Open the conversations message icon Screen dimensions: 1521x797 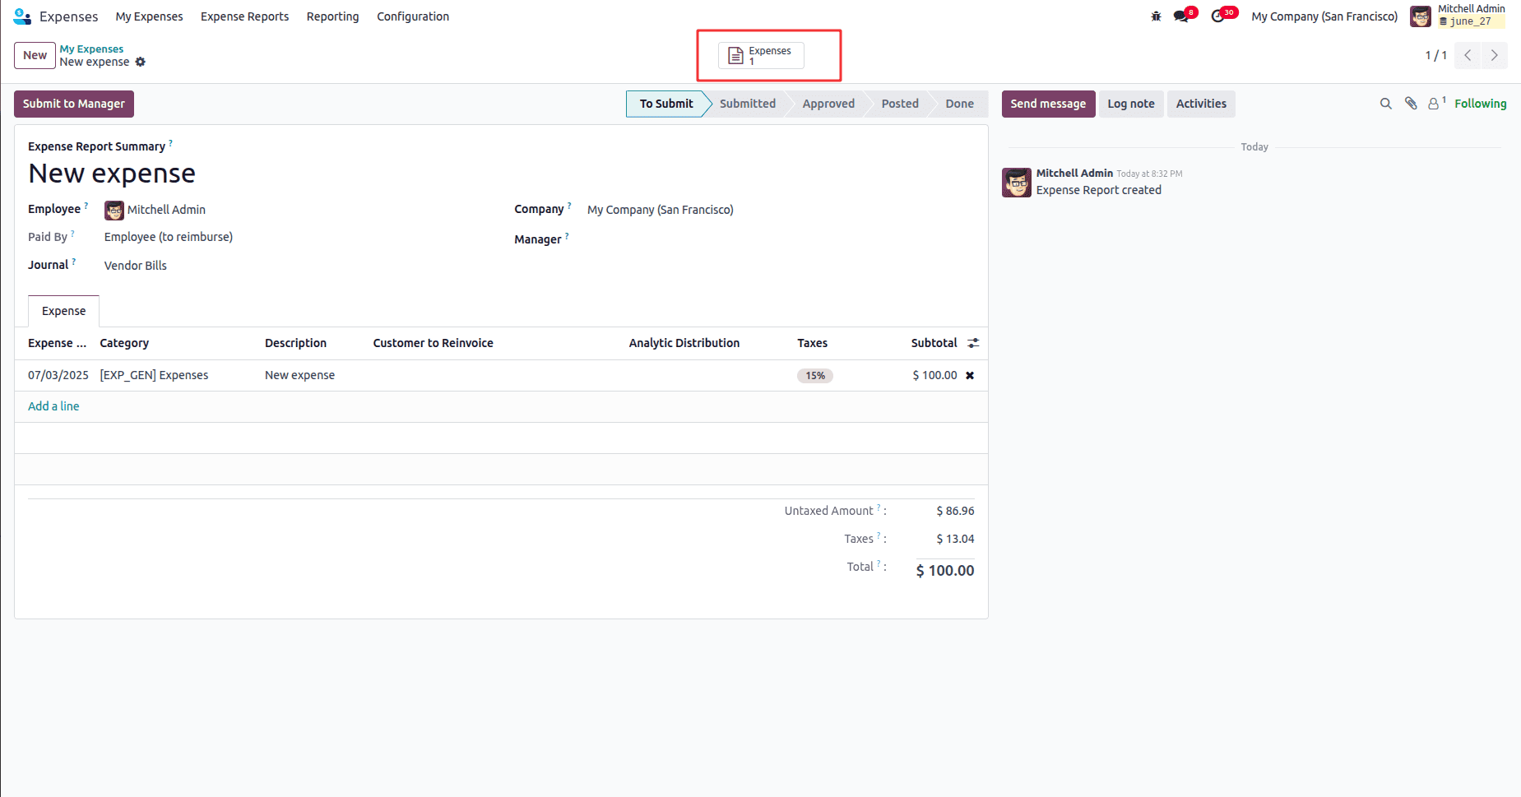1181,16
